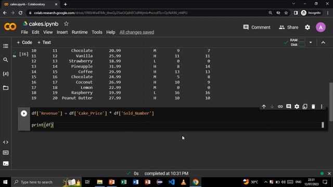Open Find and replace in sidebar
Image resolution: width=333 pixels, height=187 pixels.
(6, 60)
